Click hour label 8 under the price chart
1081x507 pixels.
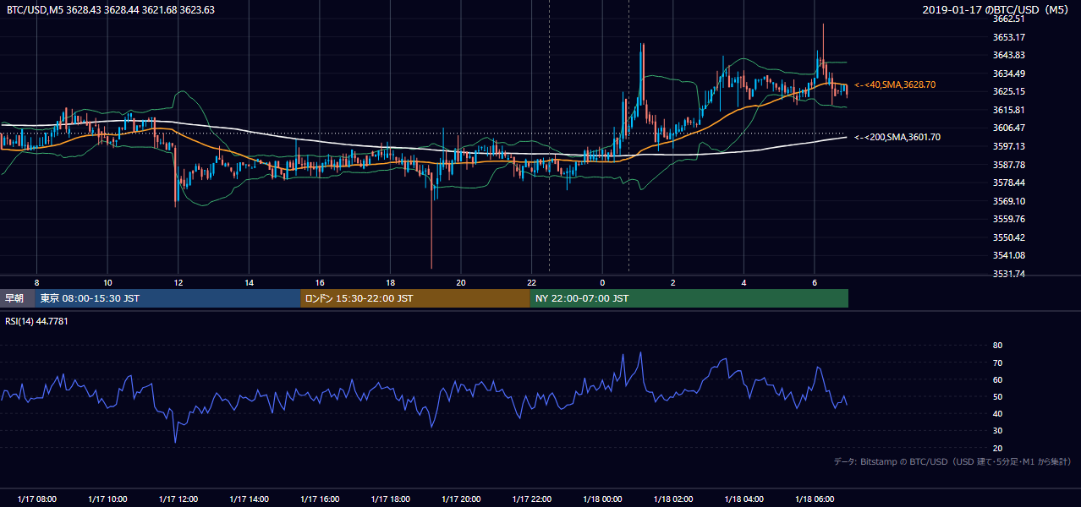pos(36,282)
